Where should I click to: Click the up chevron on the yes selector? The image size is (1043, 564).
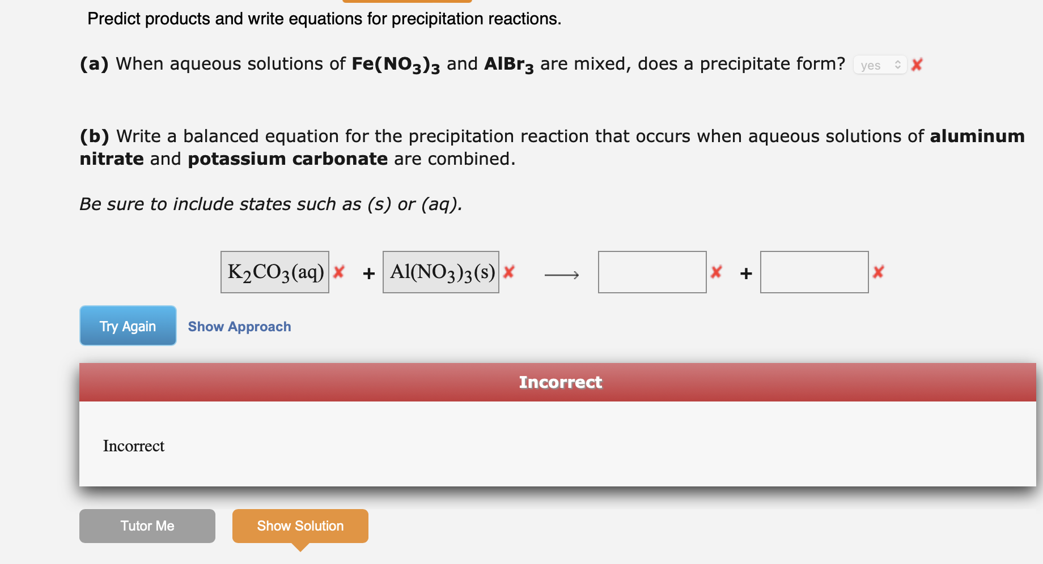[x=898, y=62]
